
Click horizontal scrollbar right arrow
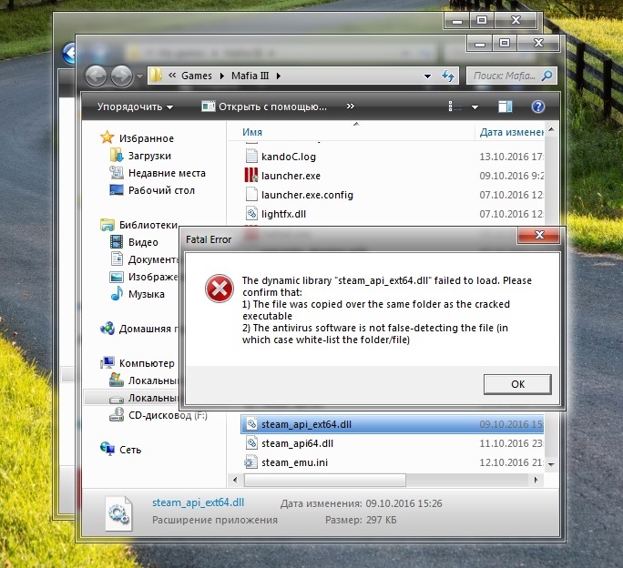coord(536,480)
